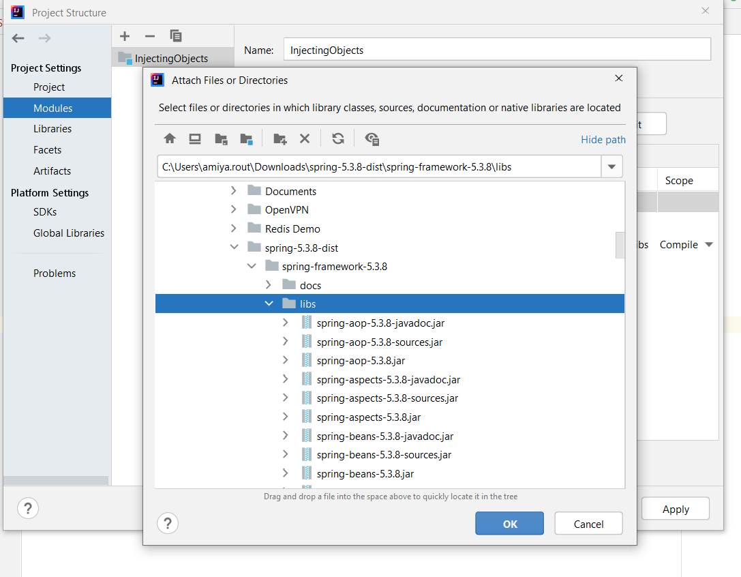This screenshot has width=741, height=577.
Task: Go to the home directory icon
Action: [170, 138]
